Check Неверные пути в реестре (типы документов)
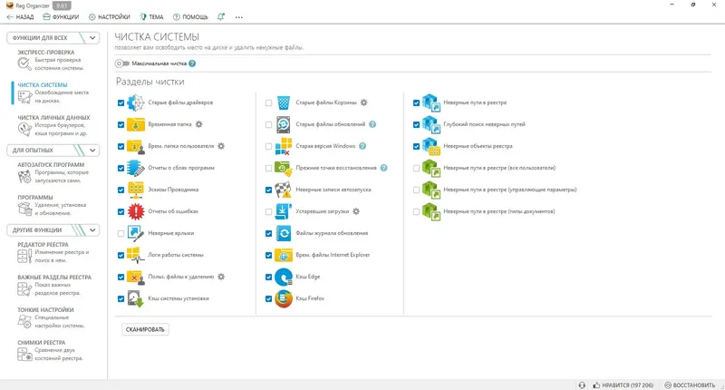Screen dimensions: 725x390 click(x=417, y=212)
